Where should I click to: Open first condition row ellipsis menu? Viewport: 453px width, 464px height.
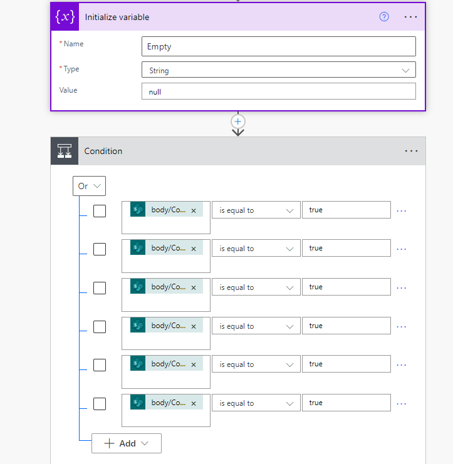coord(401,210)
